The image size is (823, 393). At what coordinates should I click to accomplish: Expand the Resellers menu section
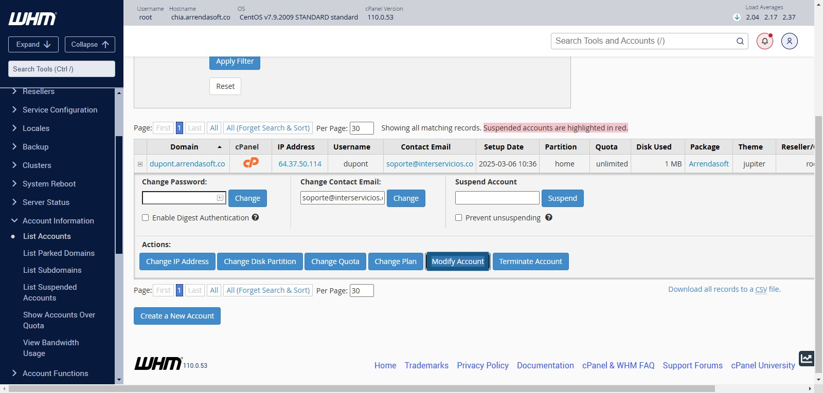click(39, 91)
